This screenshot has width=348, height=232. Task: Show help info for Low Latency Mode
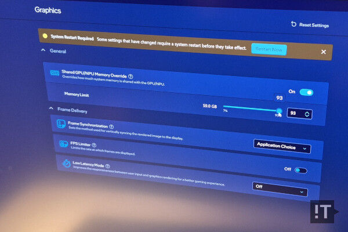point(108,165)
